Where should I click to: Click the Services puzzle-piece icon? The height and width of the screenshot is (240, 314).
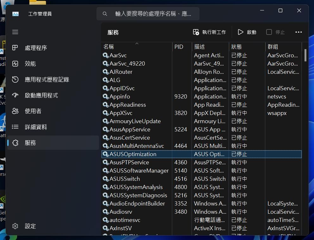tap(16, 143)
